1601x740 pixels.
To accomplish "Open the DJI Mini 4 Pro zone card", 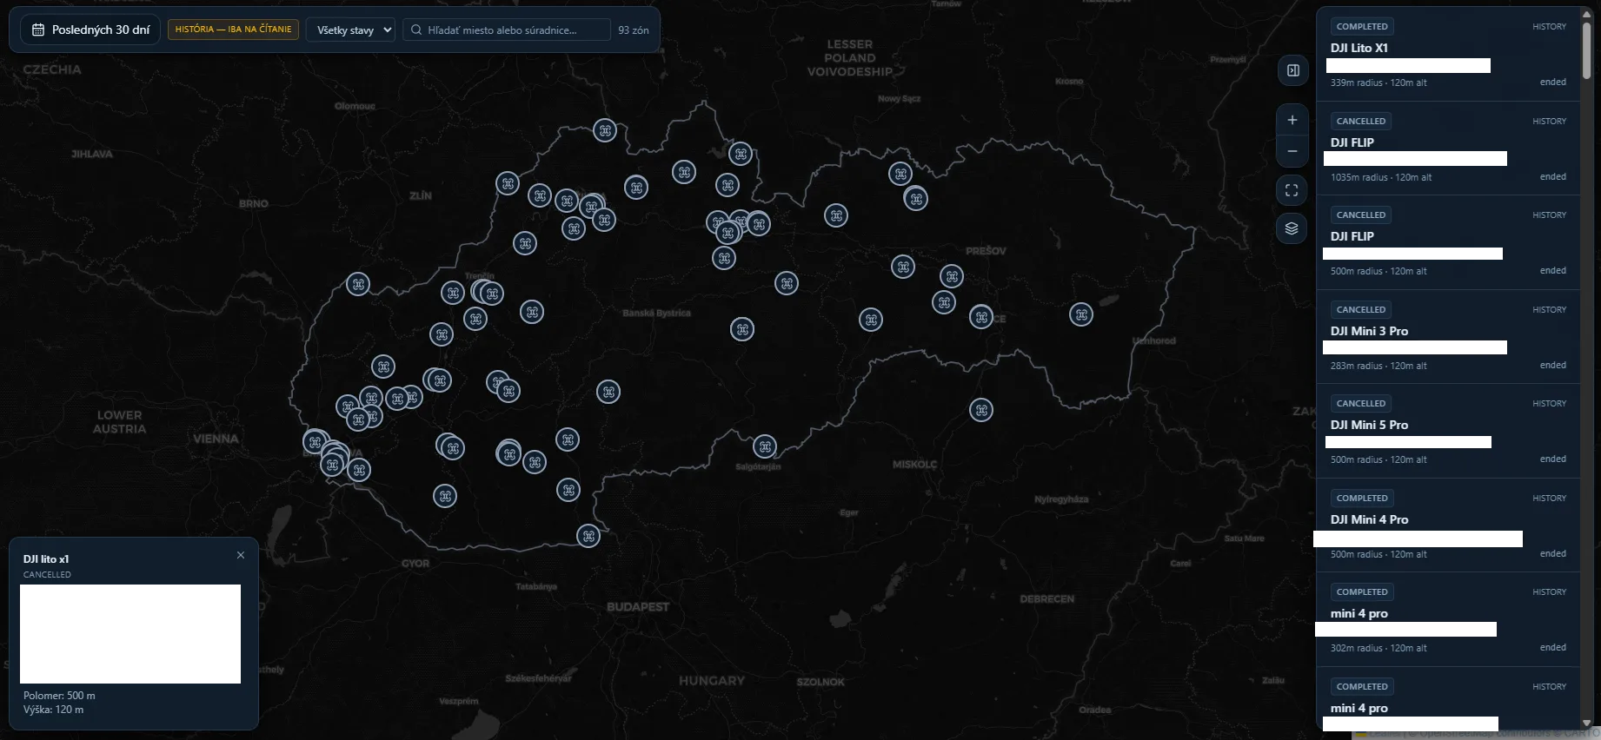I will [x=1448, y=525].
